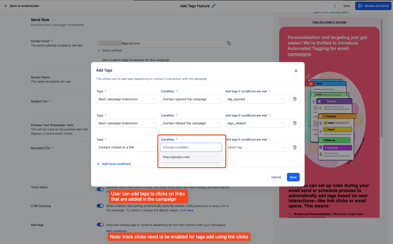Expand the Contact opened the campaign dropdown
Viewport: 393px width, 244px height.
(x=191, y=99)
